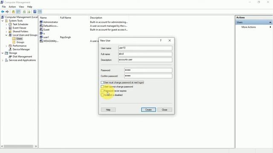Collapse the Users section in Actions pane
Viewport: 273px width, 153px height.
(x=270, y=23)
